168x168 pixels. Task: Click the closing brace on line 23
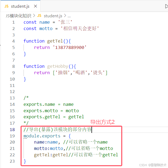point(25,161)
